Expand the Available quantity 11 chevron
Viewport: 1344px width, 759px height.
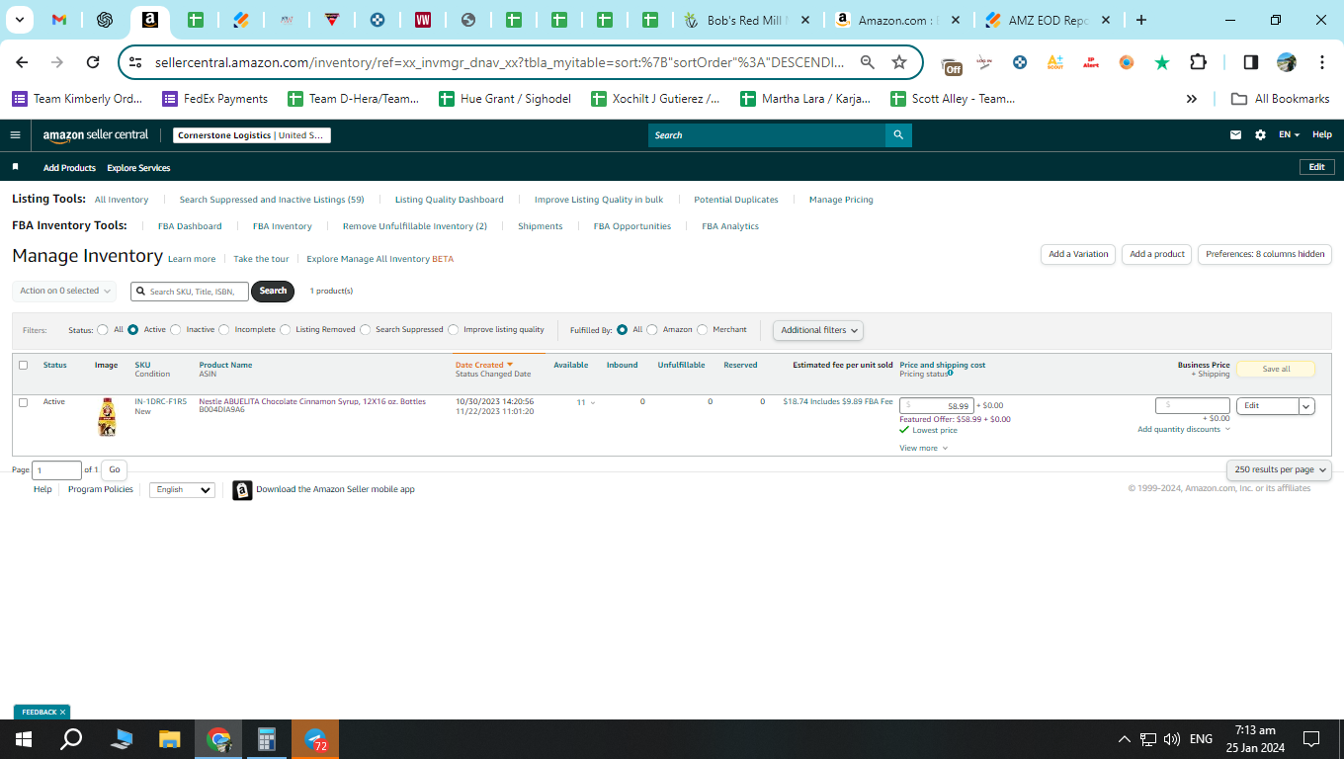[593, 403]
